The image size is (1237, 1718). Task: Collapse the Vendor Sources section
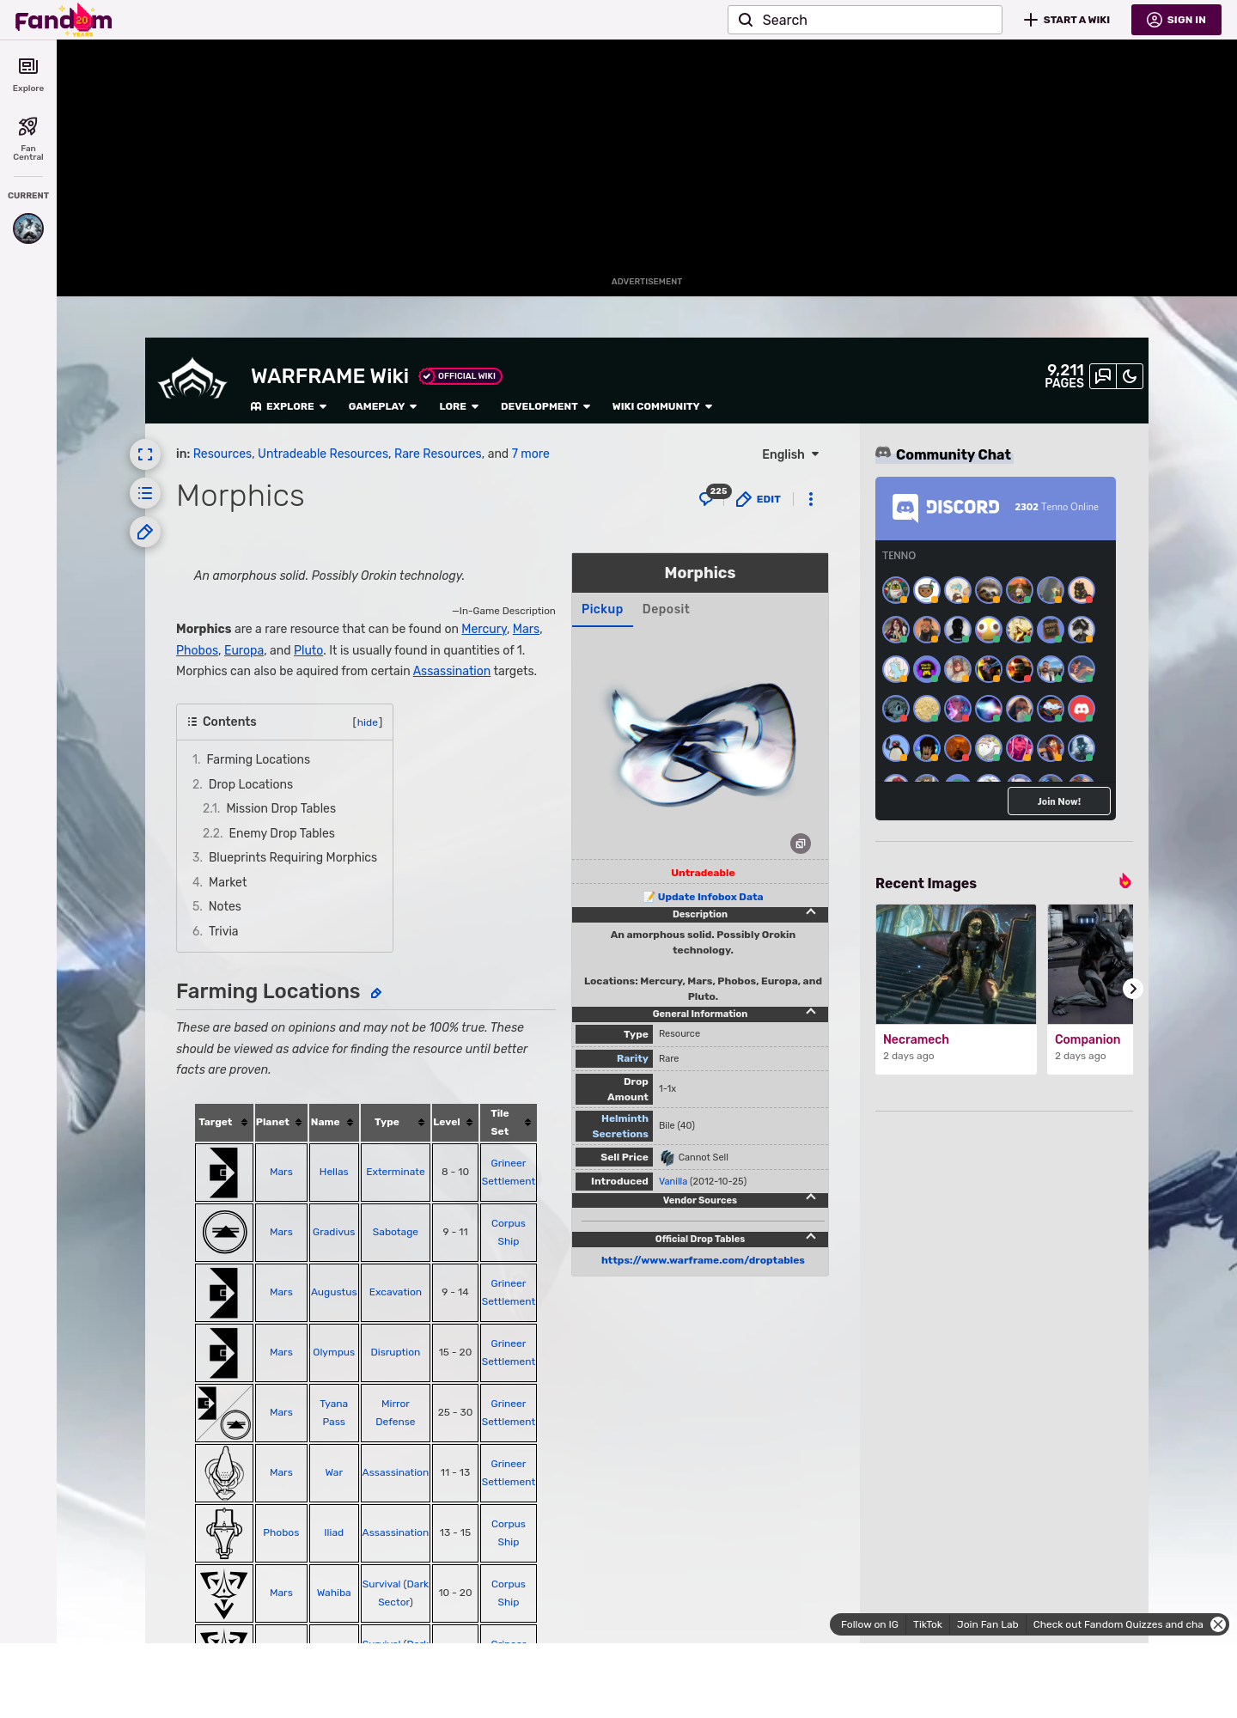tap(811, 1197)
